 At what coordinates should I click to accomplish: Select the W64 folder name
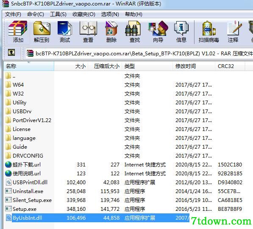(18, 85)
